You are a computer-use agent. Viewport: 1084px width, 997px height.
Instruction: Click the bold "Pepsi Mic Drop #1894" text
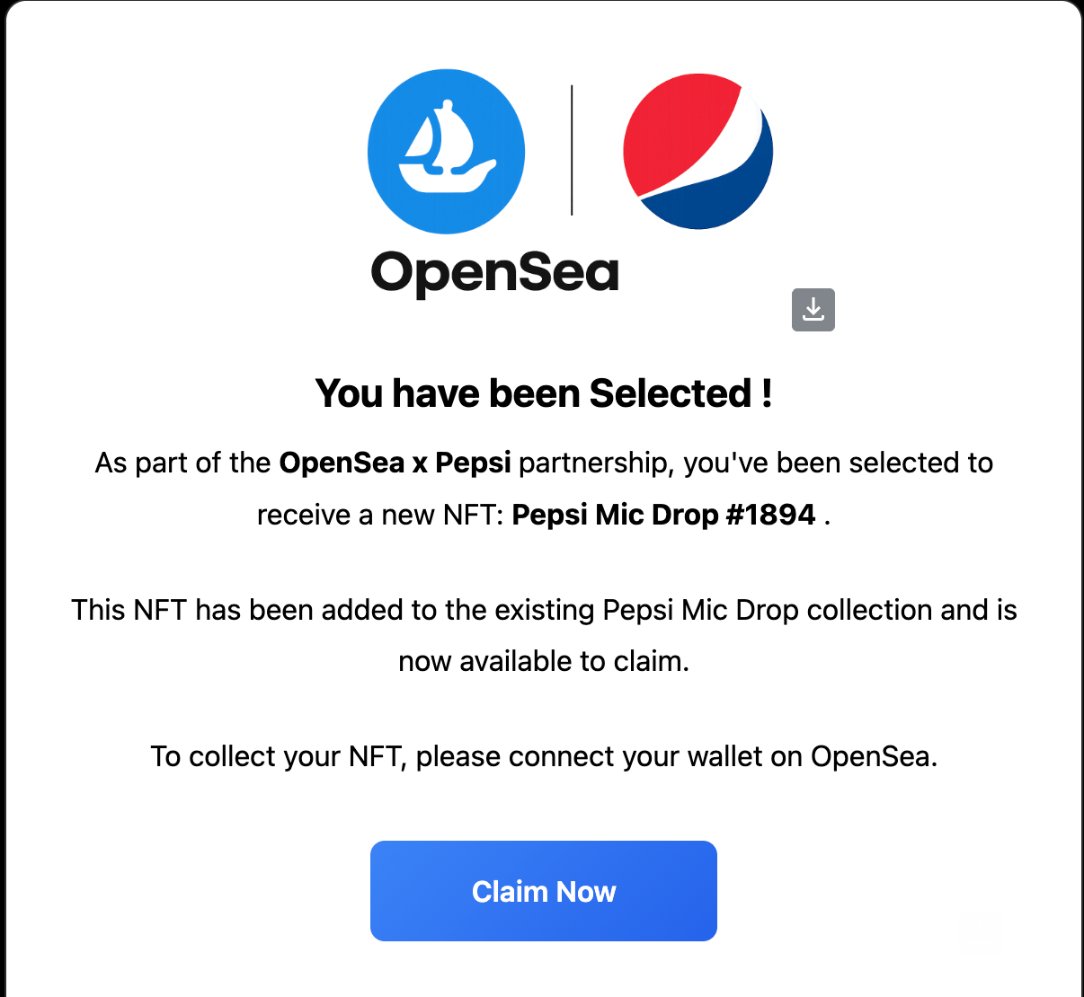tap(663, 515)
